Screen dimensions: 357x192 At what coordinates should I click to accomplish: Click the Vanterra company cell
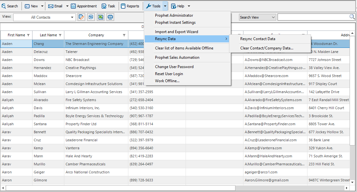pos(96,148)
